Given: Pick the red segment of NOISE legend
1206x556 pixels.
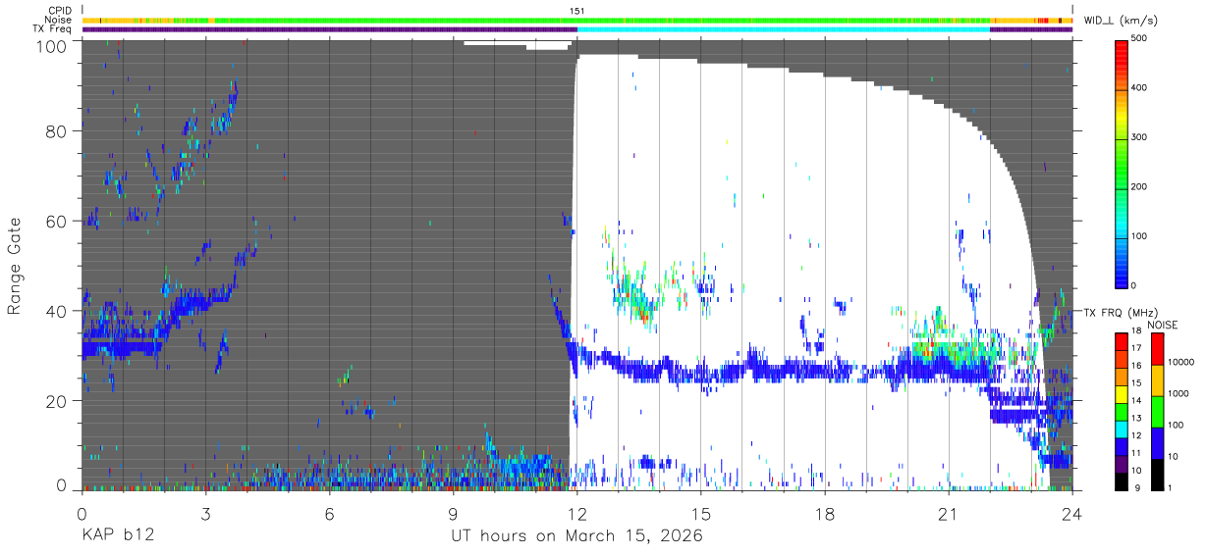Looking at the screenshot, I should coord(1158,349).
